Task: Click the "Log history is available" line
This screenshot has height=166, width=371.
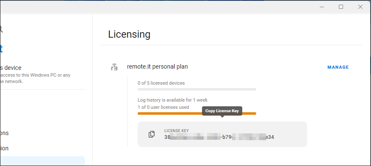Action: pyautogui.click(x=172, y=100)
